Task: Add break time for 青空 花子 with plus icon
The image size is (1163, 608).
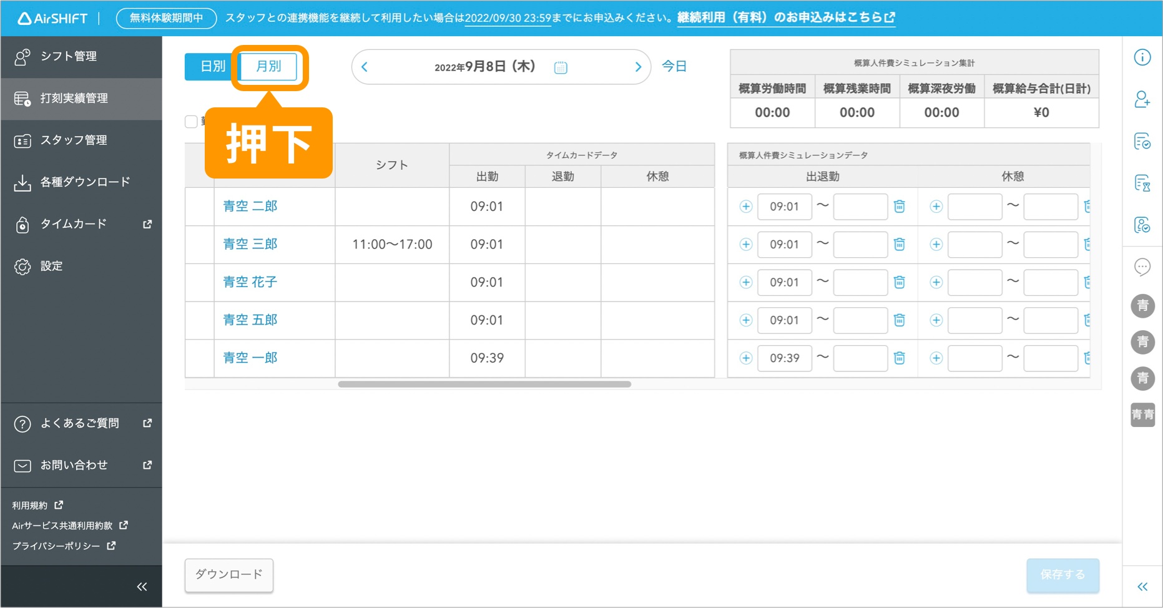Action: tap(936, 283)
